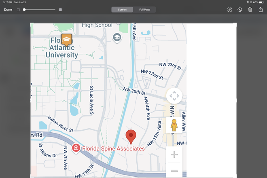Viewport: 267px width, 178px height.
Task: Click the St Lucie Ave S label
Action: click(x=91, y=100)
